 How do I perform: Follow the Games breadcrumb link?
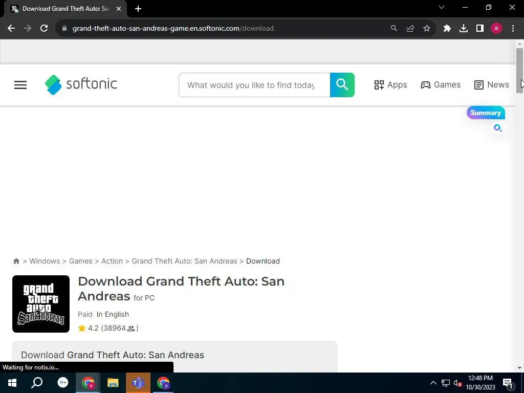click(x=80, y=261)
